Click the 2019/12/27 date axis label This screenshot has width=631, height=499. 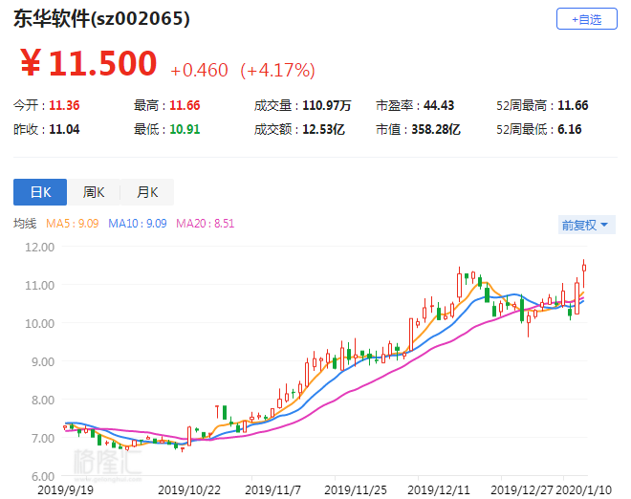coord(522,489)
